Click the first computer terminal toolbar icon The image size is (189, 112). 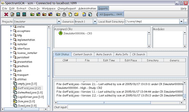[x=18, y=14]
